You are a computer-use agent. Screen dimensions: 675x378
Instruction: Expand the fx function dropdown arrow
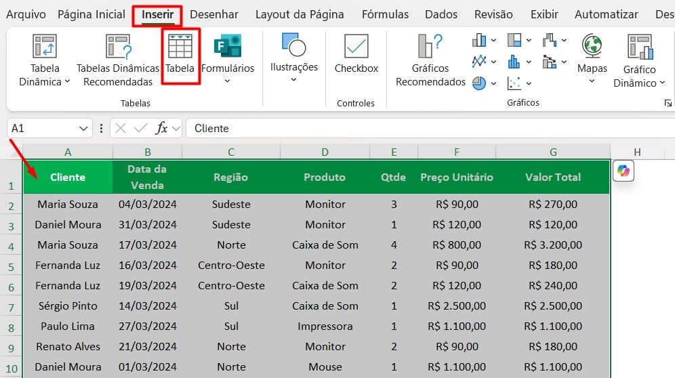click(176, 128)
